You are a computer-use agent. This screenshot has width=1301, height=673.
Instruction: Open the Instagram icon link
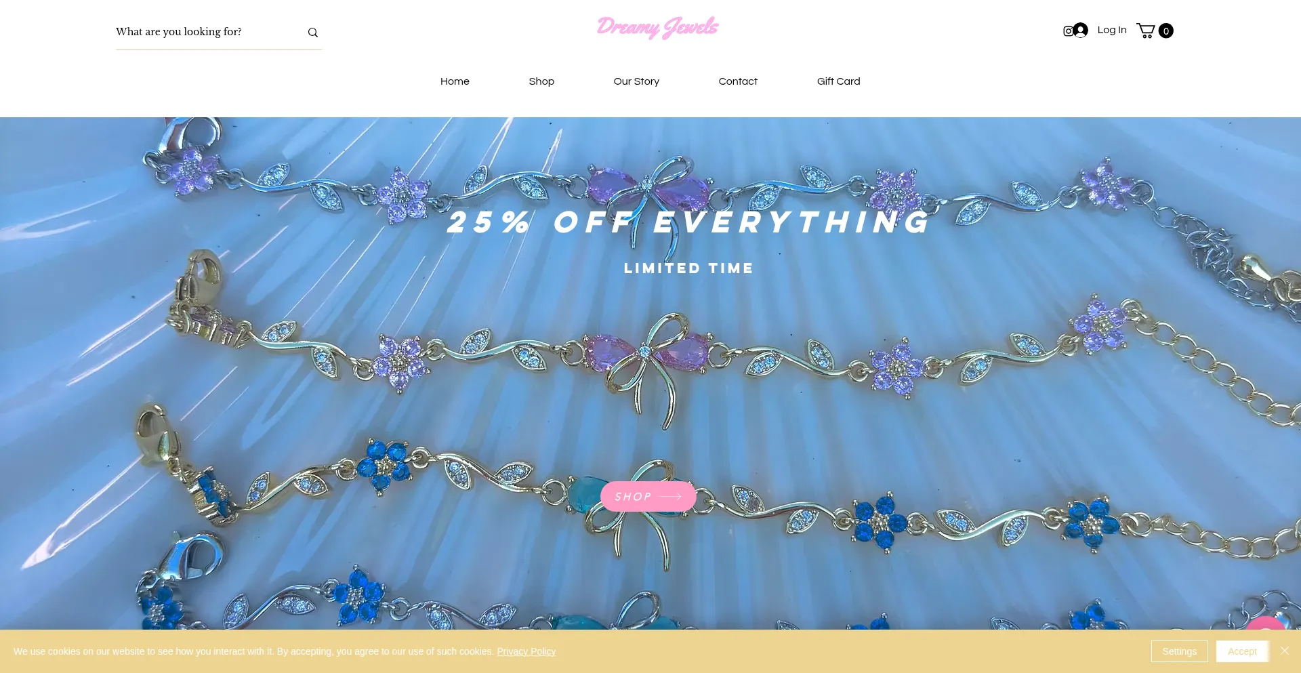tap(1067, 31)
